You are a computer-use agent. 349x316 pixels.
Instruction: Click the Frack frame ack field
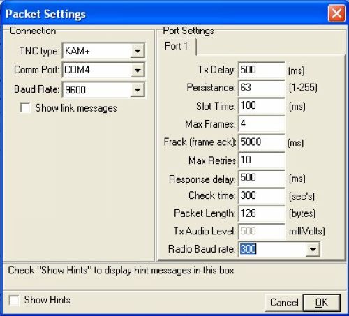(262, 142)
